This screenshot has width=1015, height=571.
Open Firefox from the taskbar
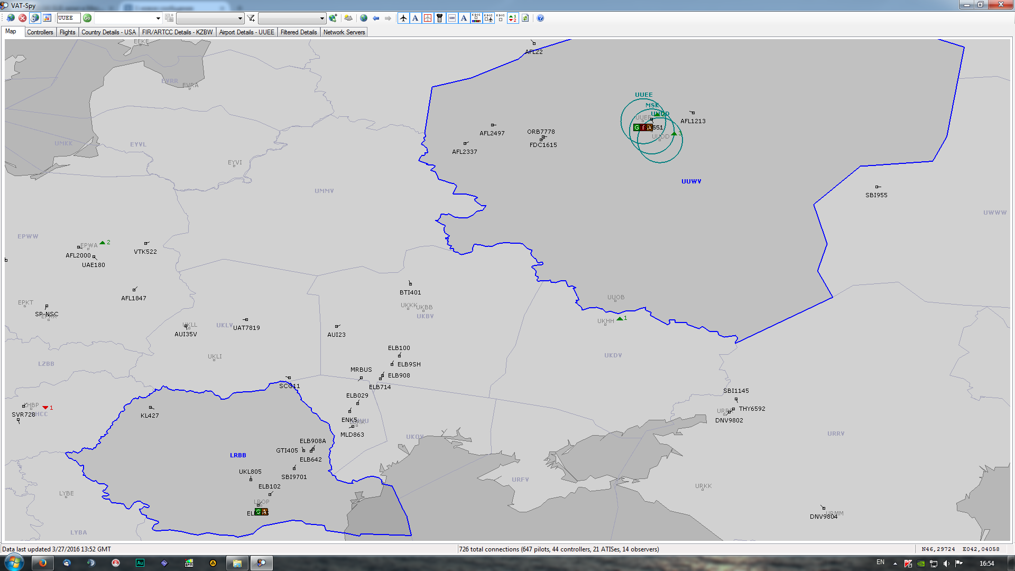tap(42, 563)
